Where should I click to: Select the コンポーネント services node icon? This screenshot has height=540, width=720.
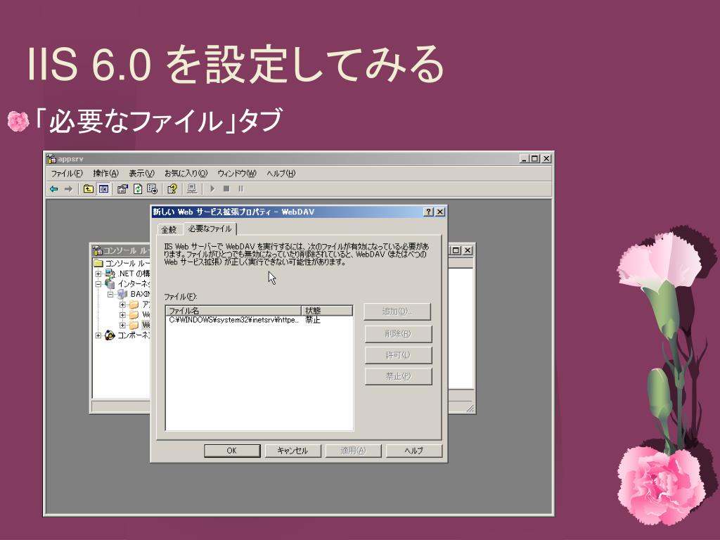110,335
